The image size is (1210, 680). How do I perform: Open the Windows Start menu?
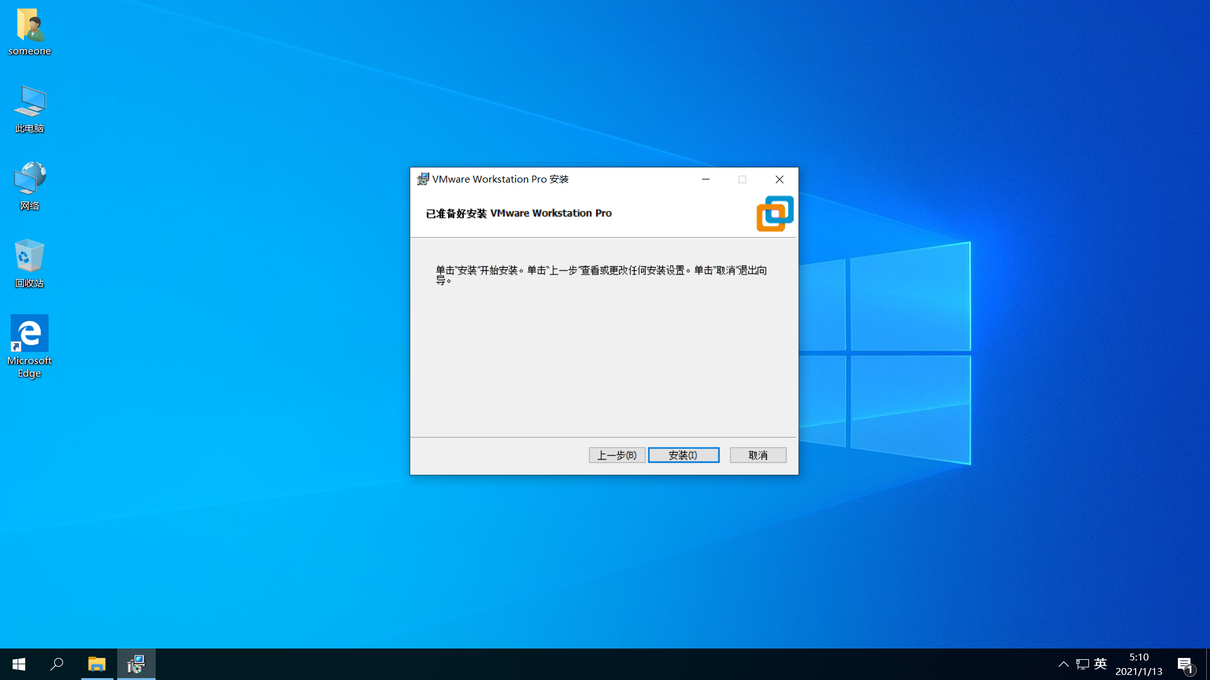(x=19, y=664)
